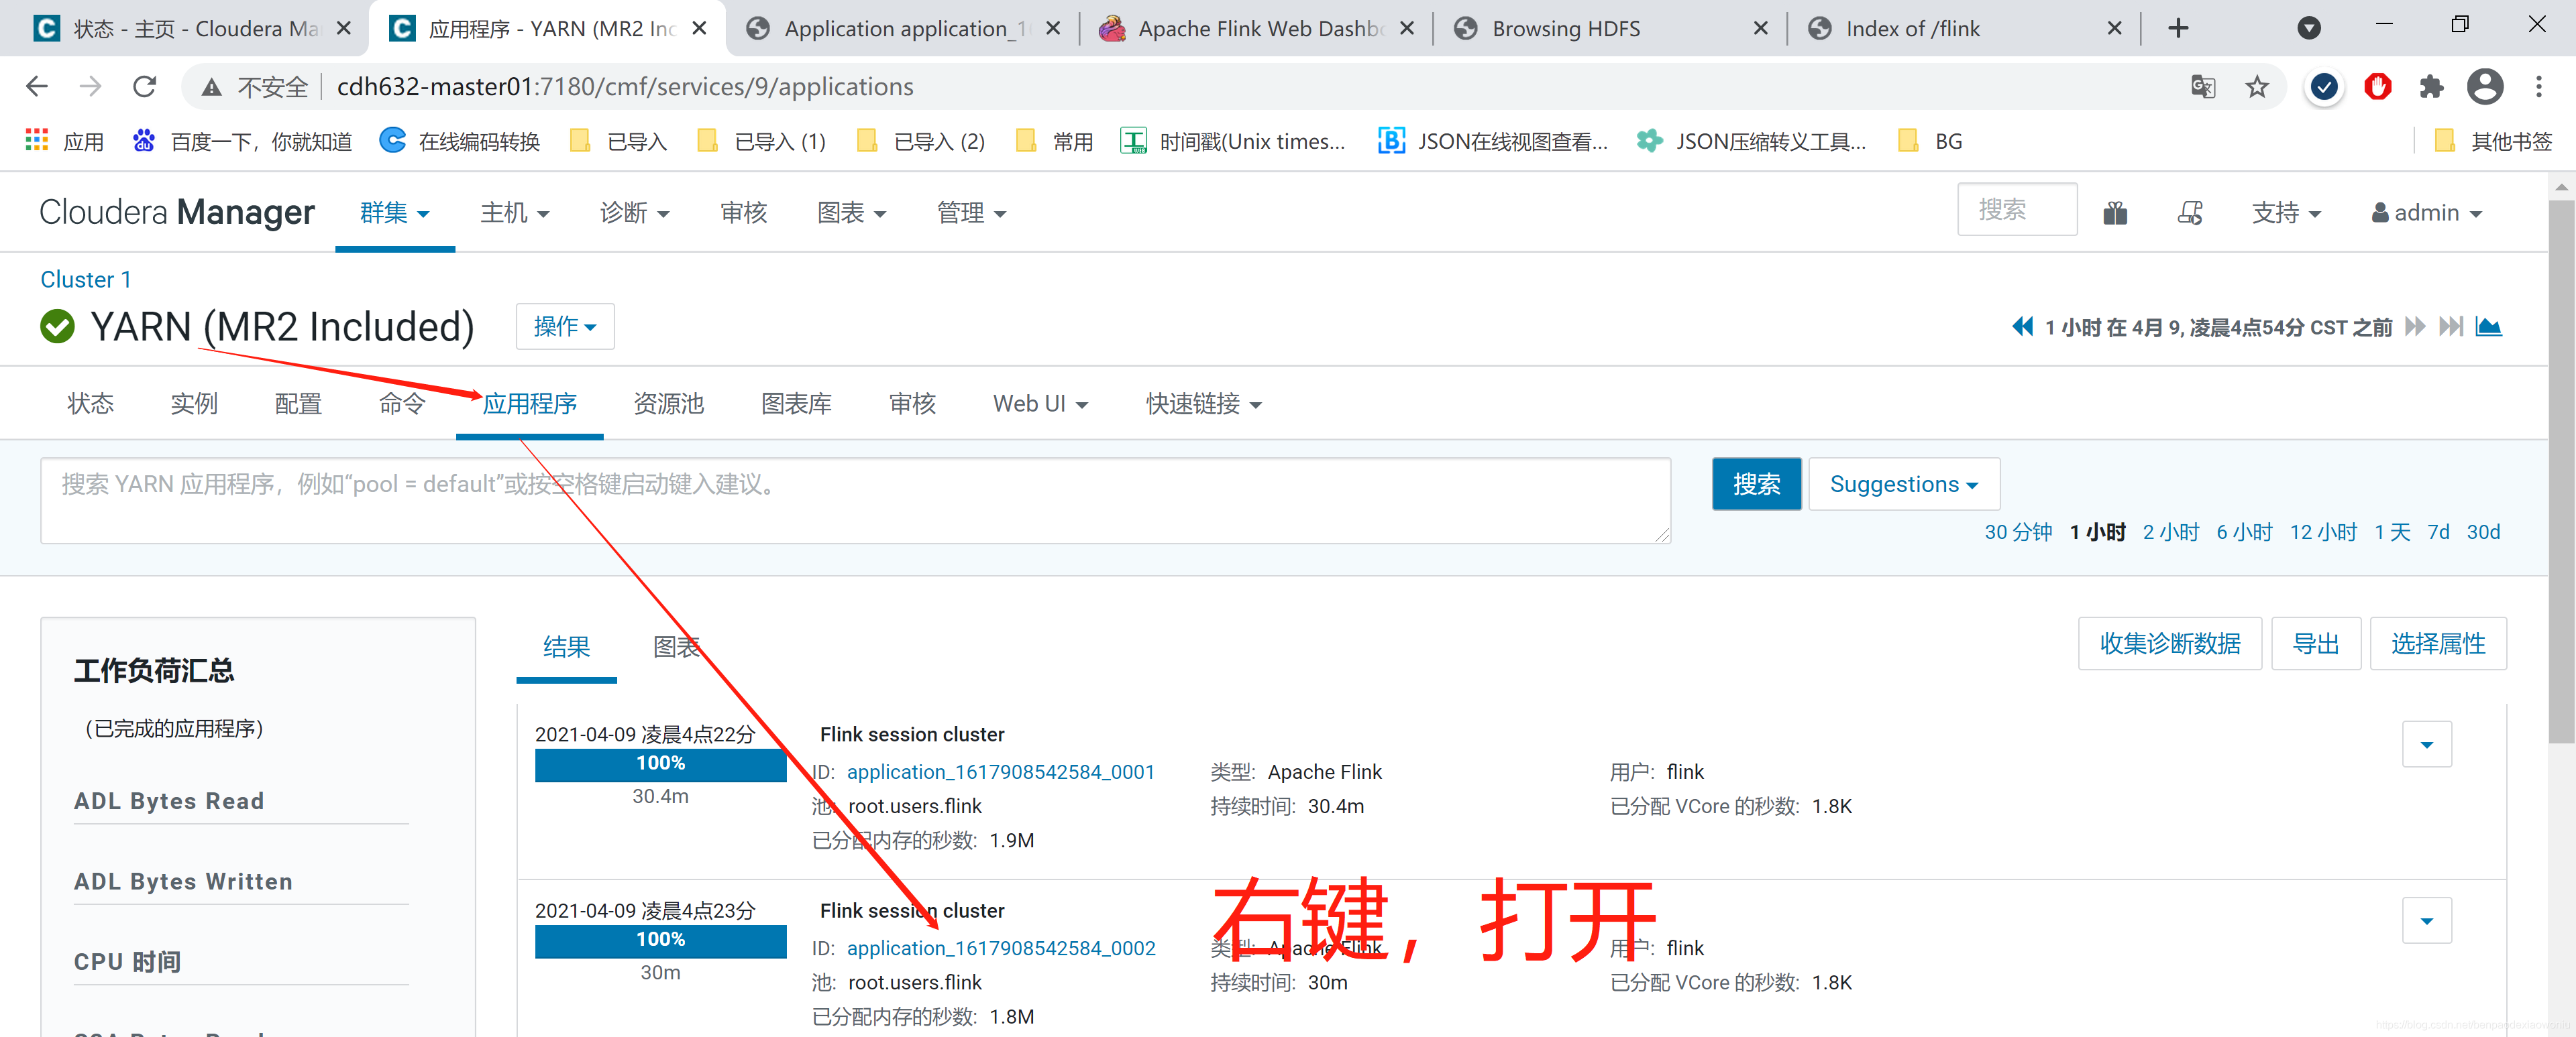Click the blue checkmark extension icon

(x=2324, y=87)
